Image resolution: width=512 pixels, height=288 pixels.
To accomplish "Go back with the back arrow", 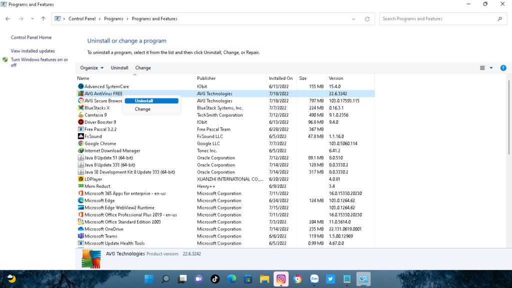I will coord(8,19).
